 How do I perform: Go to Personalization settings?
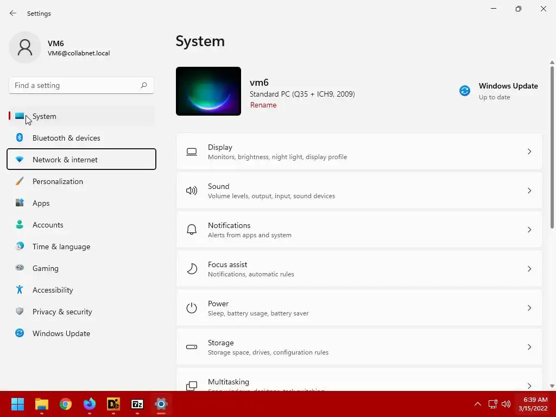pos(81,181)
